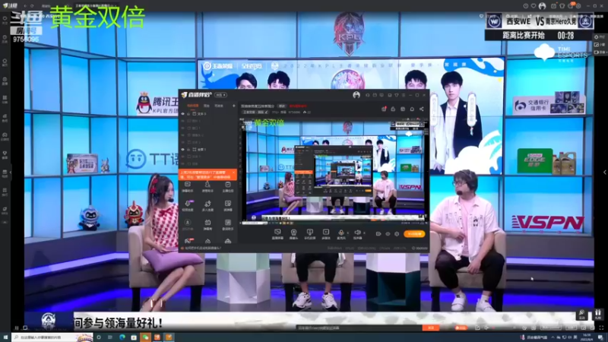Open the Windows notification center

tap(600, 337)
